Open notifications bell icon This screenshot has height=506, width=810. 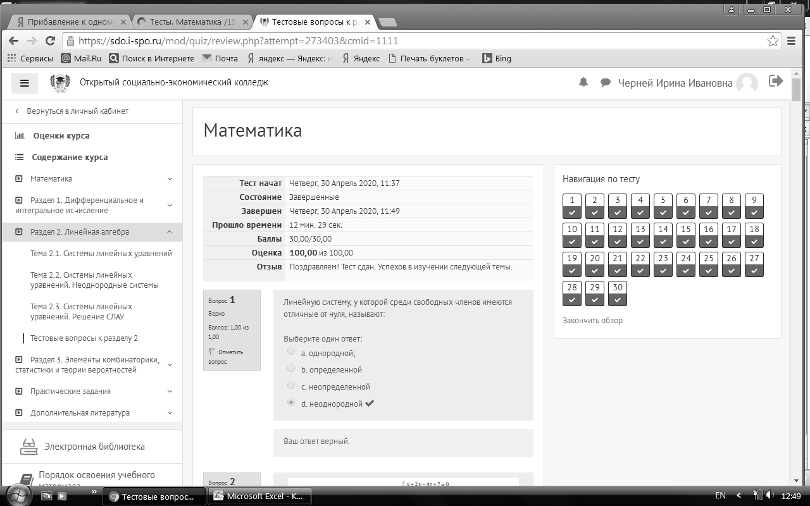click(583, 83)
